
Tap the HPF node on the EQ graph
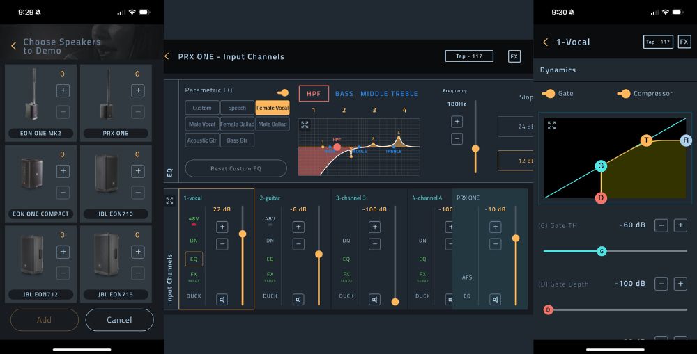click(x=337, y=147)
